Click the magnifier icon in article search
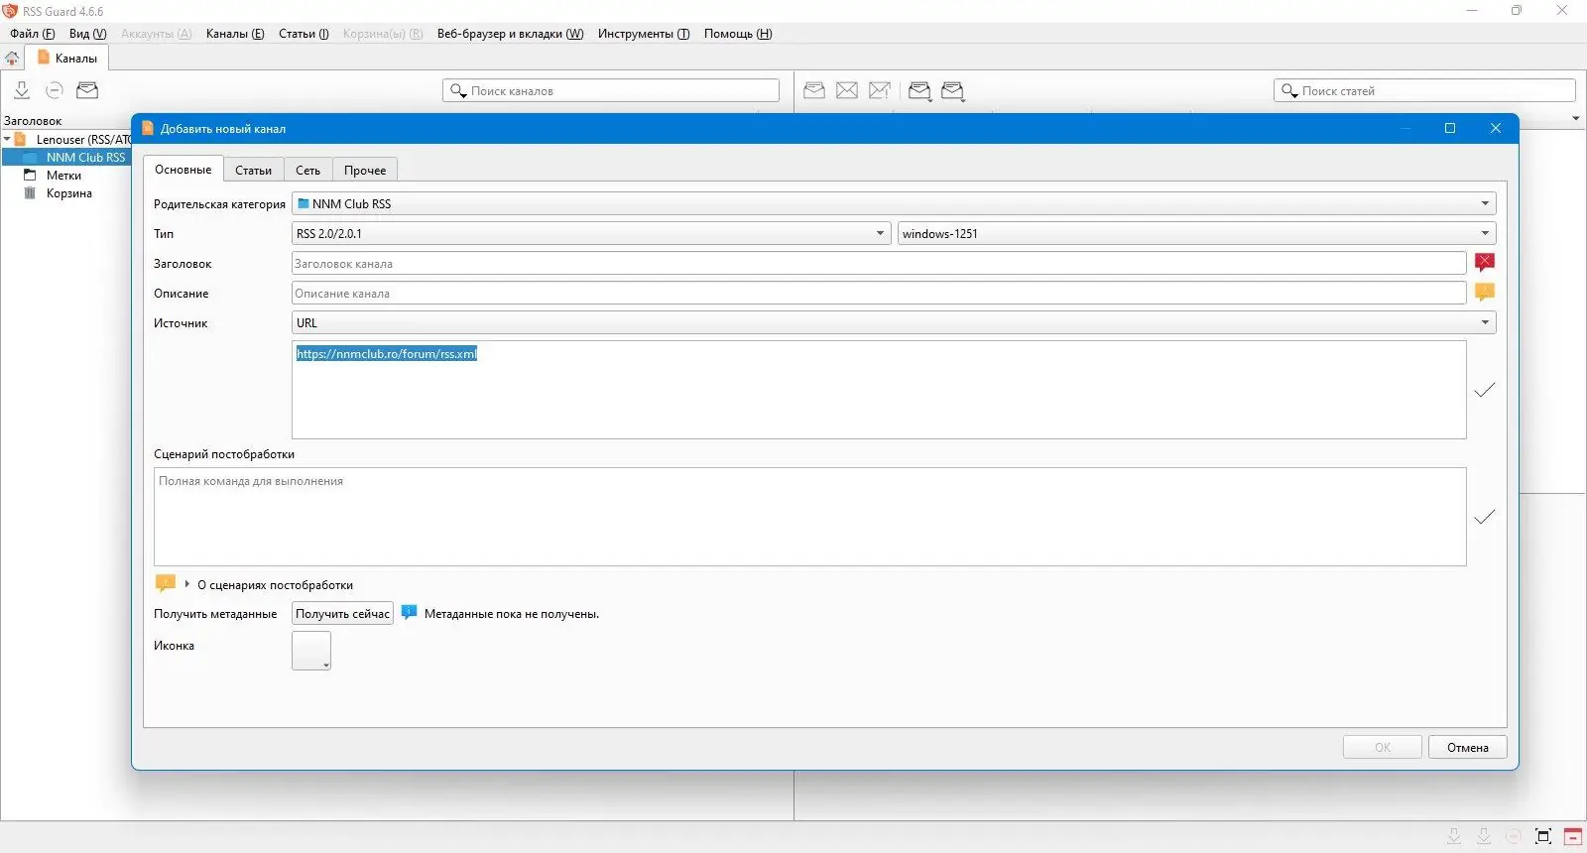1587x853 pixels. [x=1289, y=91]
